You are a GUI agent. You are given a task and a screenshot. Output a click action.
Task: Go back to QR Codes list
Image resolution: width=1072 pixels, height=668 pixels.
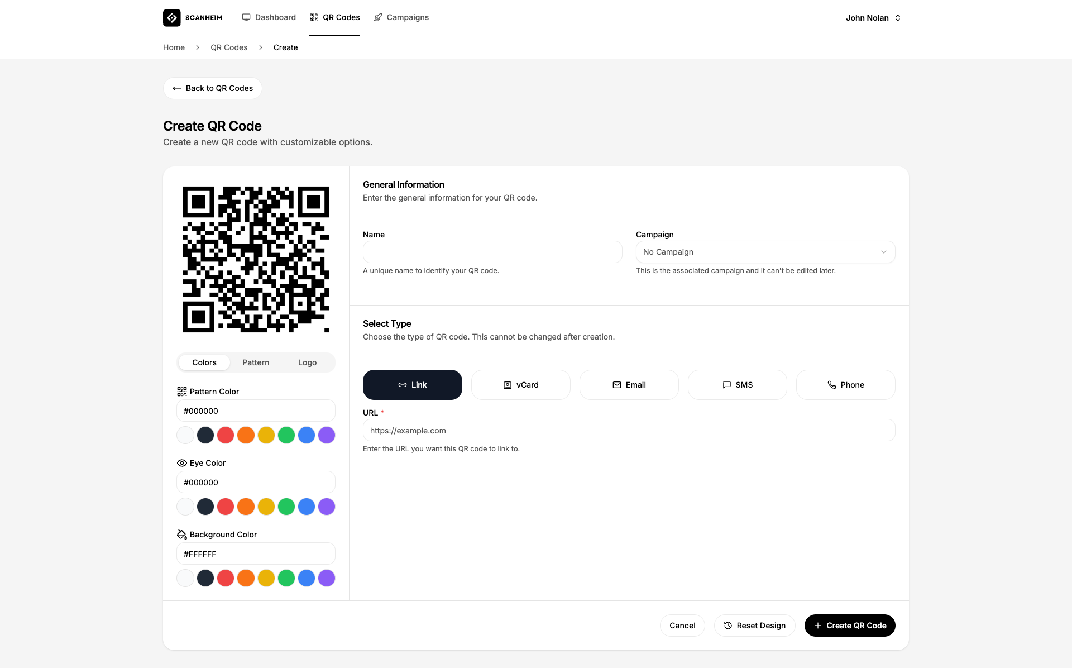[213, 88]
